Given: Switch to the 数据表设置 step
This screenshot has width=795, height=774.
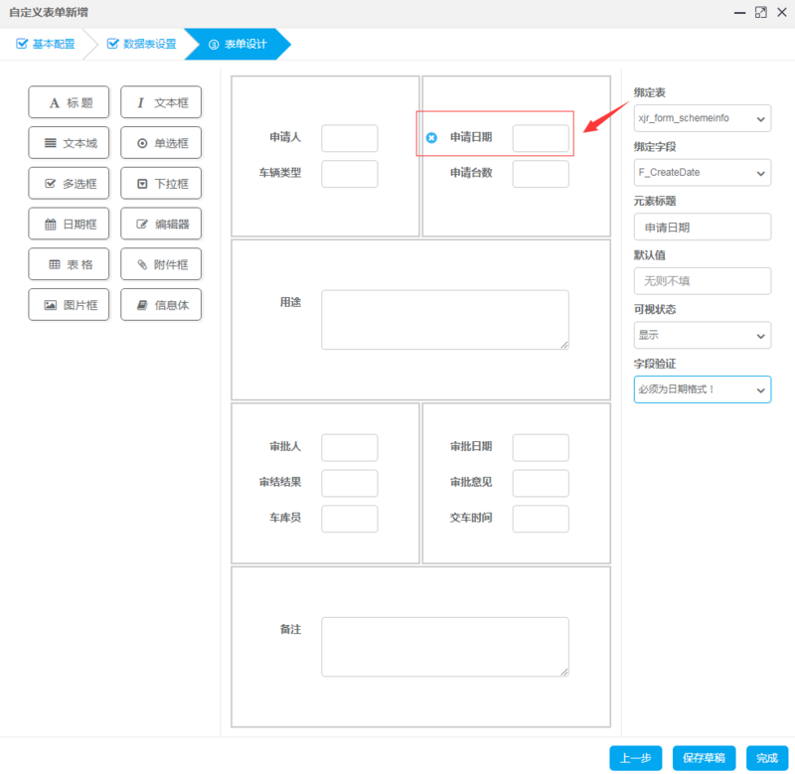Looking at the screenshot, I should point(142,45).
